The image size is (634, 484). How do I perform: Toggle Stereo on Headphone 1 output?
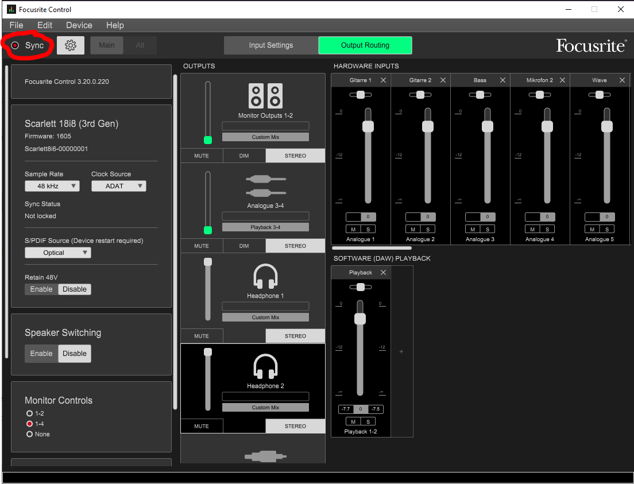pos(296,336)
